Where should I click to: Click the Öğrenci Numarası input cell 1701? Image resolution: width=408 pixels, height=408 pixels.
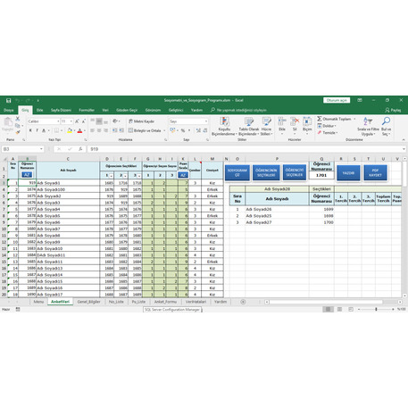[321, 175]
